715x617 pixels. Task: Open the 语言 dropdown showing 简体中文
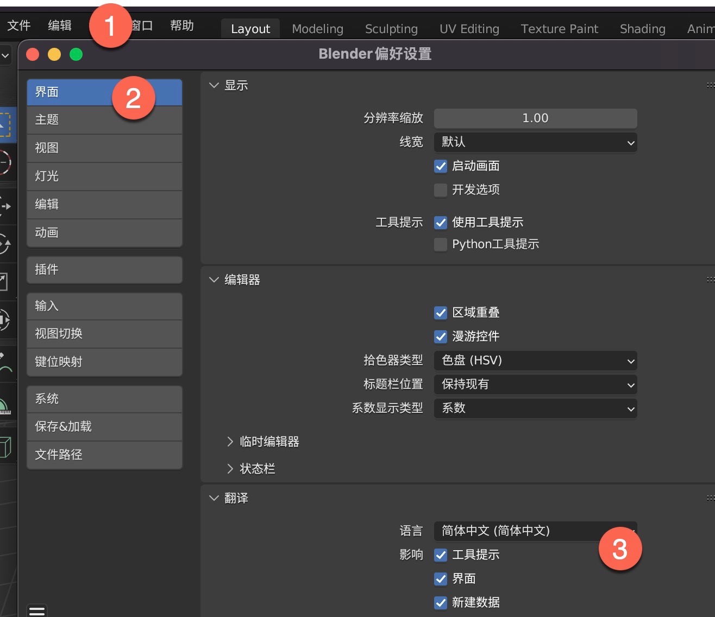tap(535, 531)
